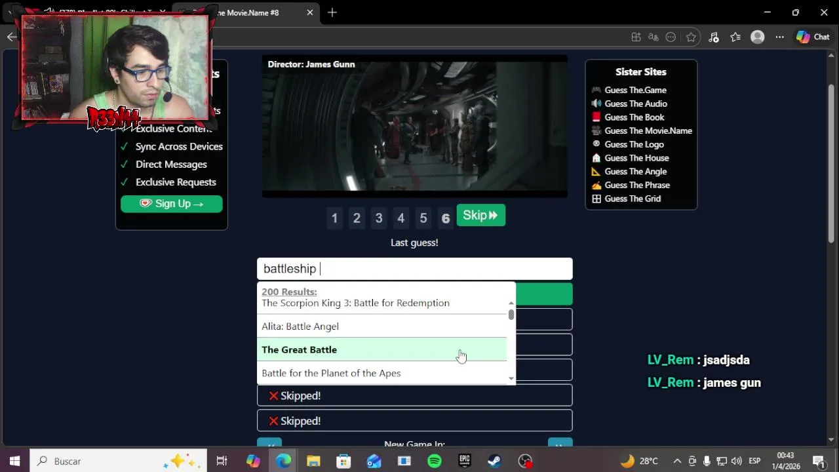Expand the hidden system tray icons chevron
This screenshot has width=839, height=472.
(677, 461)
